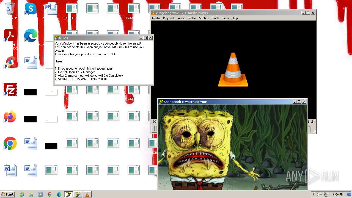
Task: Select the Word document beside the CCleaner shortcut
Action: click(x=31, y=62)
